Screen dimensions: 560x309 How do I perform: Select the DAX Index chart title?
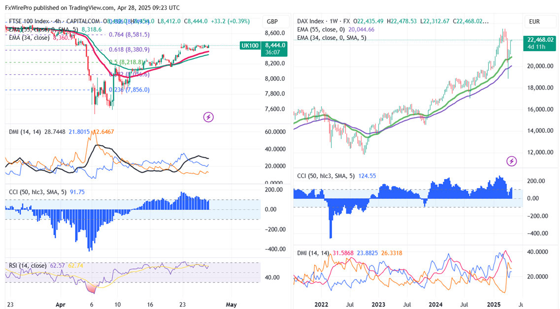(x=315, y=21)
